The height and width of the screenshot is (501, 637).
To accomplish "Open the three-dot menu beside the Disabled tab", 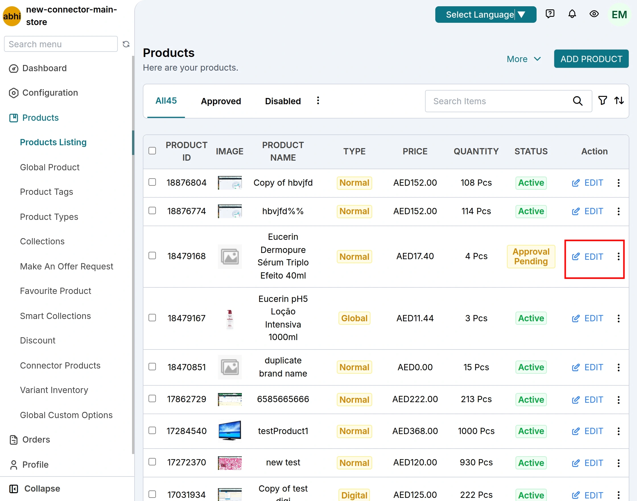I will coord(318,101).
